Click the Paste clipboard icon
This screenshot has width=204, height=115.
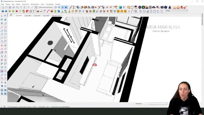21,7
